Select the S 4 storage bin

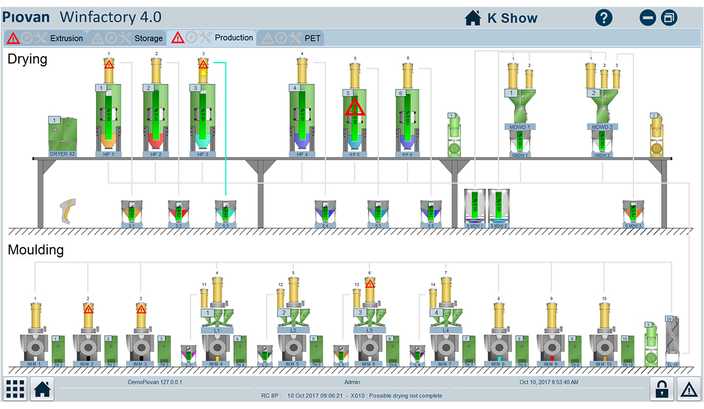[x=325, y=214]
